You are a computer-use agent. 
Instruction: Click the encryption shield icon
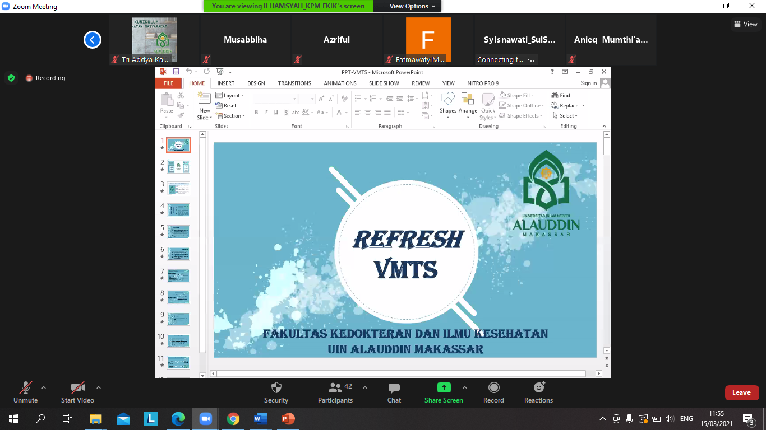click(x=11, y=78)
